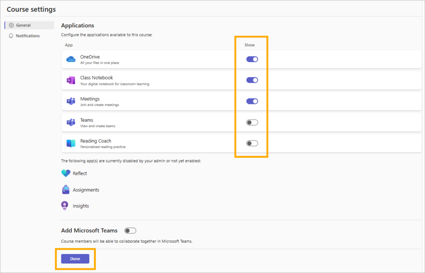Click the Insights lightbulb icon
425x273 pixels.
tap(64, 206)
